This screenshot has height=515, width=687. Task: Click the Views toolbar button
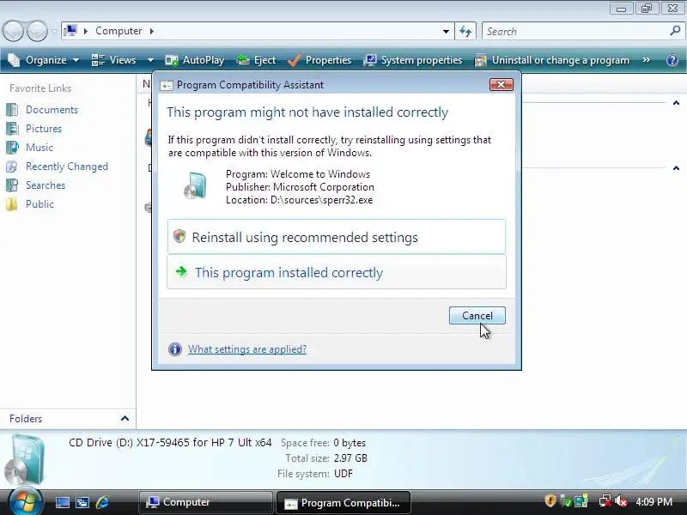click(114, 60)
